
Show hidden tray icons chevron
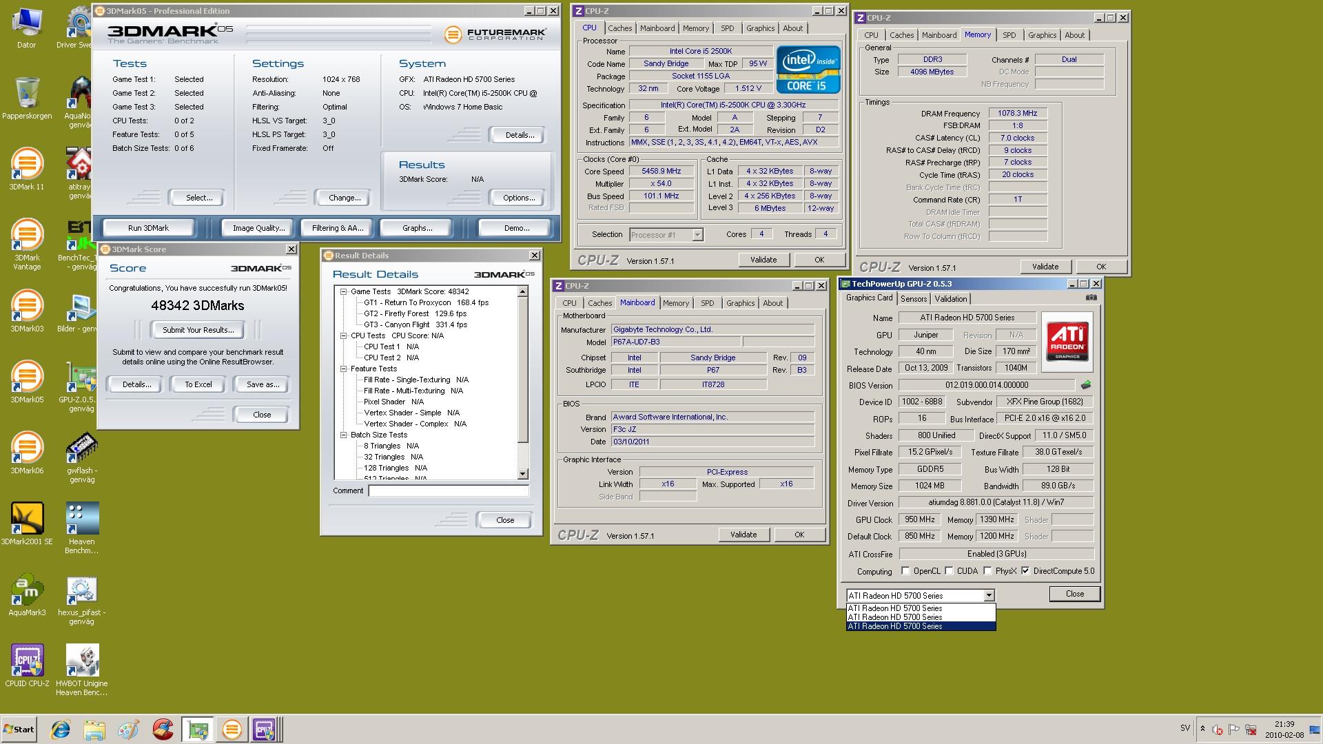tap(1202, 729)
